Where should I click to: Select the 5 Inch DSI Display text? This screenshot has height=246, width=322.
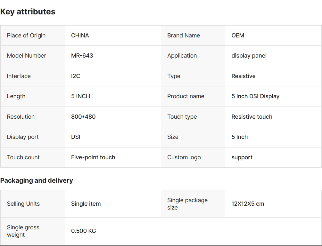click(255, 96)
